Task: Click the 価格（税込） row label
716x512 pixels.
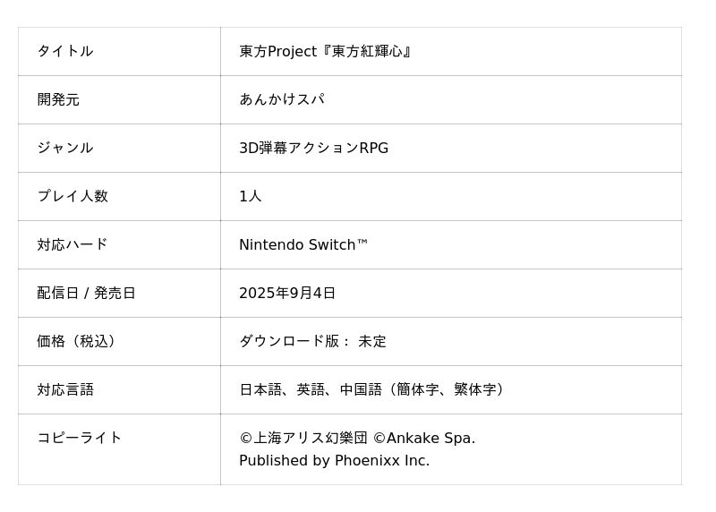Action: (x=80, y=342)
